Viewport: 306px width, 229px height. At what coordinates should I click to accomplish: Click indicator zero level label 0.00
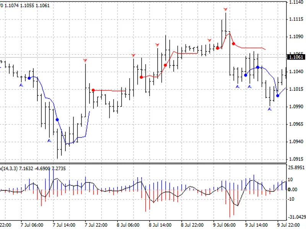click(x=292, y=189)
